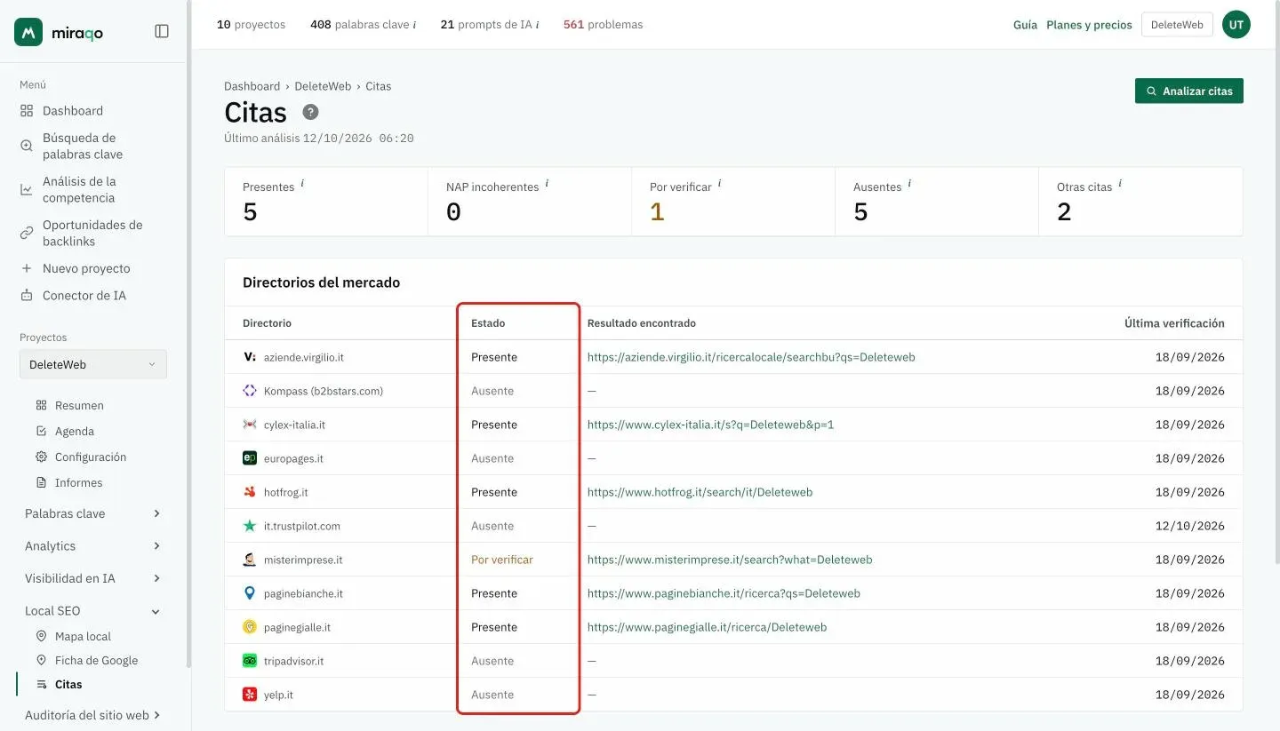This screenshot has height=731, width=1280.
Task: Open the help question mark next to Citas
Action: pyautogui.click(x=310, y=112)
